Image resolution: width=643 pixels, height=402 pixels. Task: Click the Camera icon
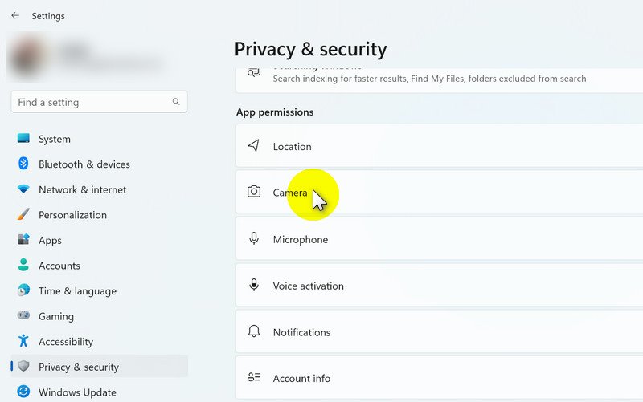254,193
